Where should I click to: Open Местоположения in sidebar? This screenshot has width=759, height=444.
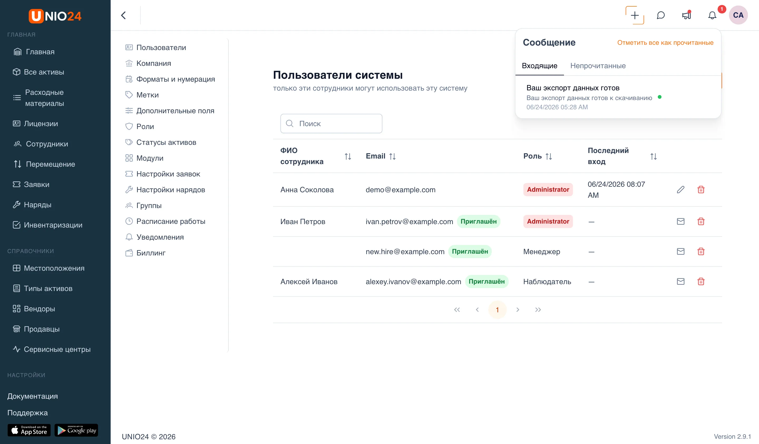(48, 268)
